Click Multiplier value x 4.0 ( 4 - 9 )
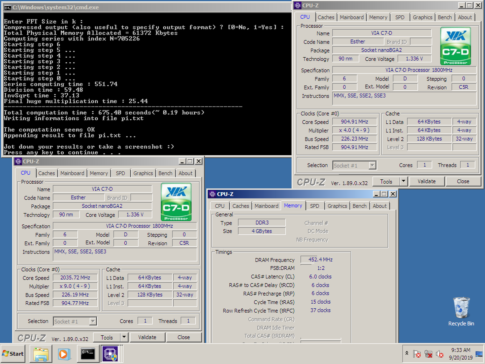The image size is (485, 364). 354,130
